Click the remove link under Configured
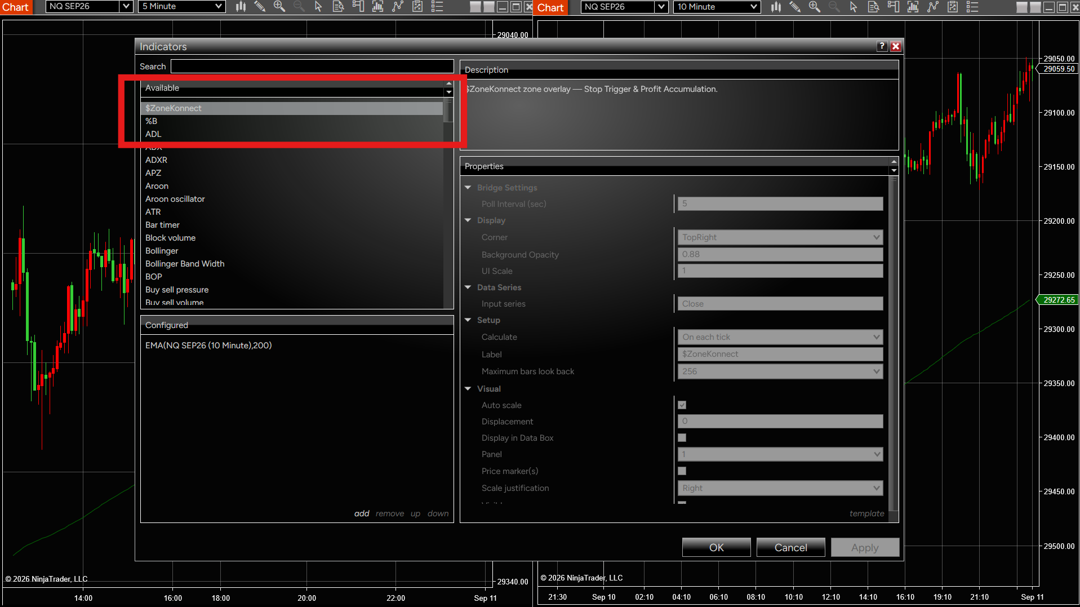The image size is (1080, 607). [x=390, y=513]
